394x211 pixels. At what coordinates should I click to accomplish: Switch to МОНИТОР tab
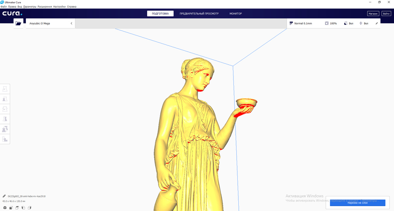(236, 14)
